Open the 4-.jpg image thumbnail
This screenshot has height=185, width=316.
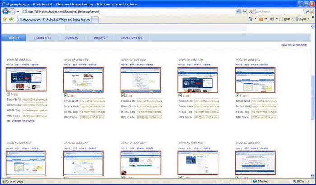click(x=198, y=80)
